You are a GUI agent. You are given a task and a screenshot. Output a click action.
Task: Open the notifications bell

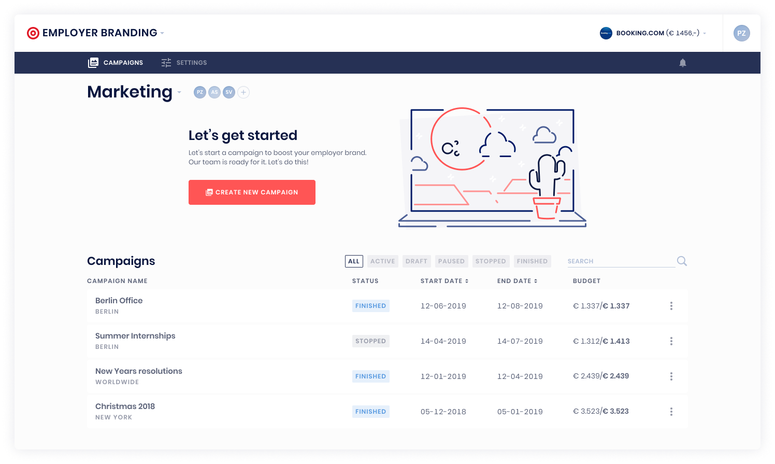(683, 63)
